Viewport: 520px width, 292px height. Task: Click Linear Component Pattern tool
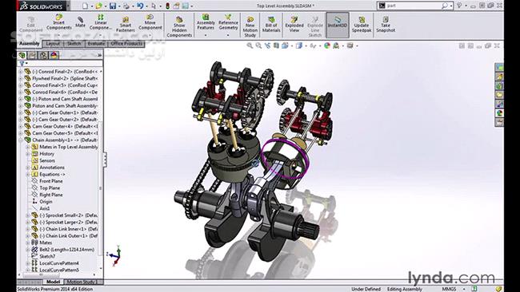tap(101, 22)
